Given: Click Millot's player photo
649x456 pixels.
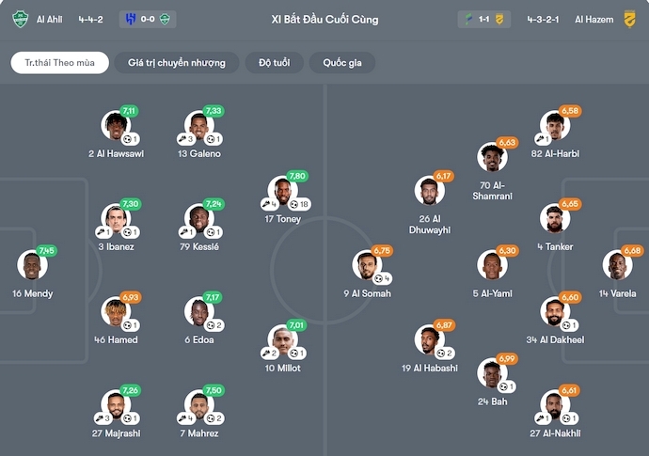Looking at the screenshot, I should coord(282,339).
